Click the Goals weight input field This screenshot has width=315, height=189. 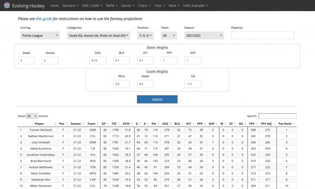(x=26, y=60)
